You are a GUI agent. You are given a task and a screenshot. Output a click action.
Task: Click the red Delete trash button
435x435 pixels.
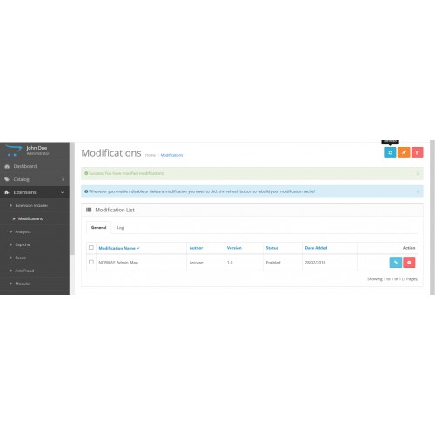tap(417, 152)
